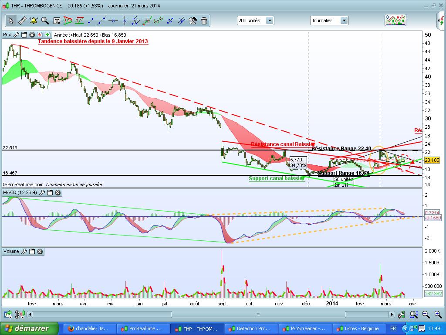Viewport: 446px width, 335px height.
Task: Open the indicators chart icon button
Action: click(395, 20)
